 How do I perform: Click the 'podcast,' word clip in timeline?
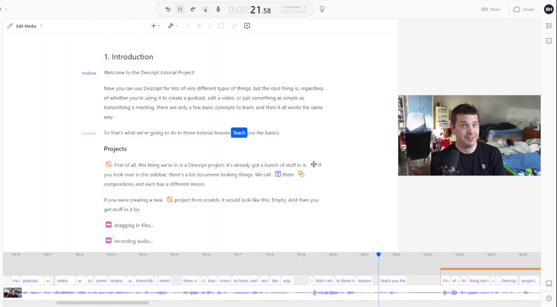32,281
